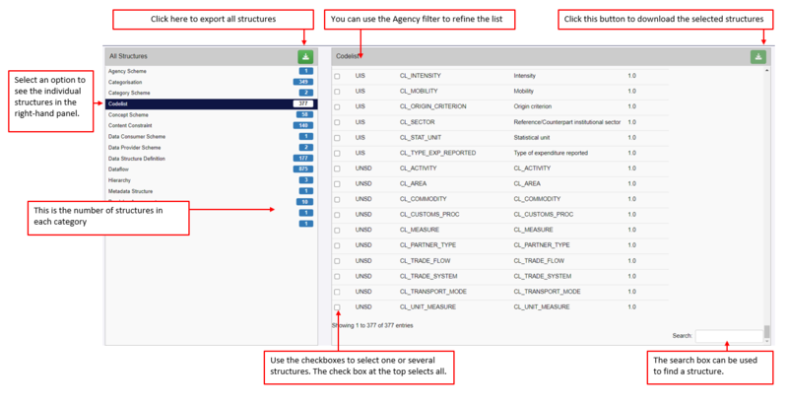
Task: Select the CL_CUSTOMS_PROC checkbox
Action: [337, 215]
